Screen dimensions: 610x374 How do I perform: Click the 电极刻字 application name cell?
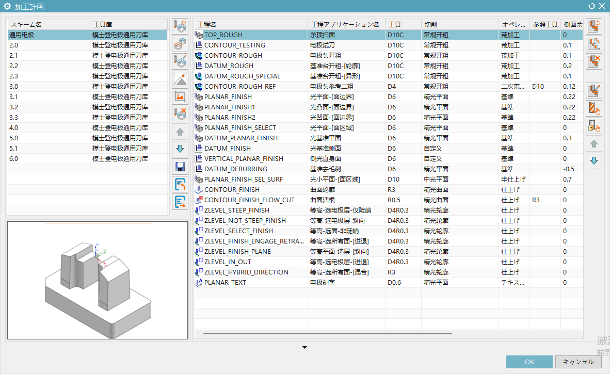point(346,282)
